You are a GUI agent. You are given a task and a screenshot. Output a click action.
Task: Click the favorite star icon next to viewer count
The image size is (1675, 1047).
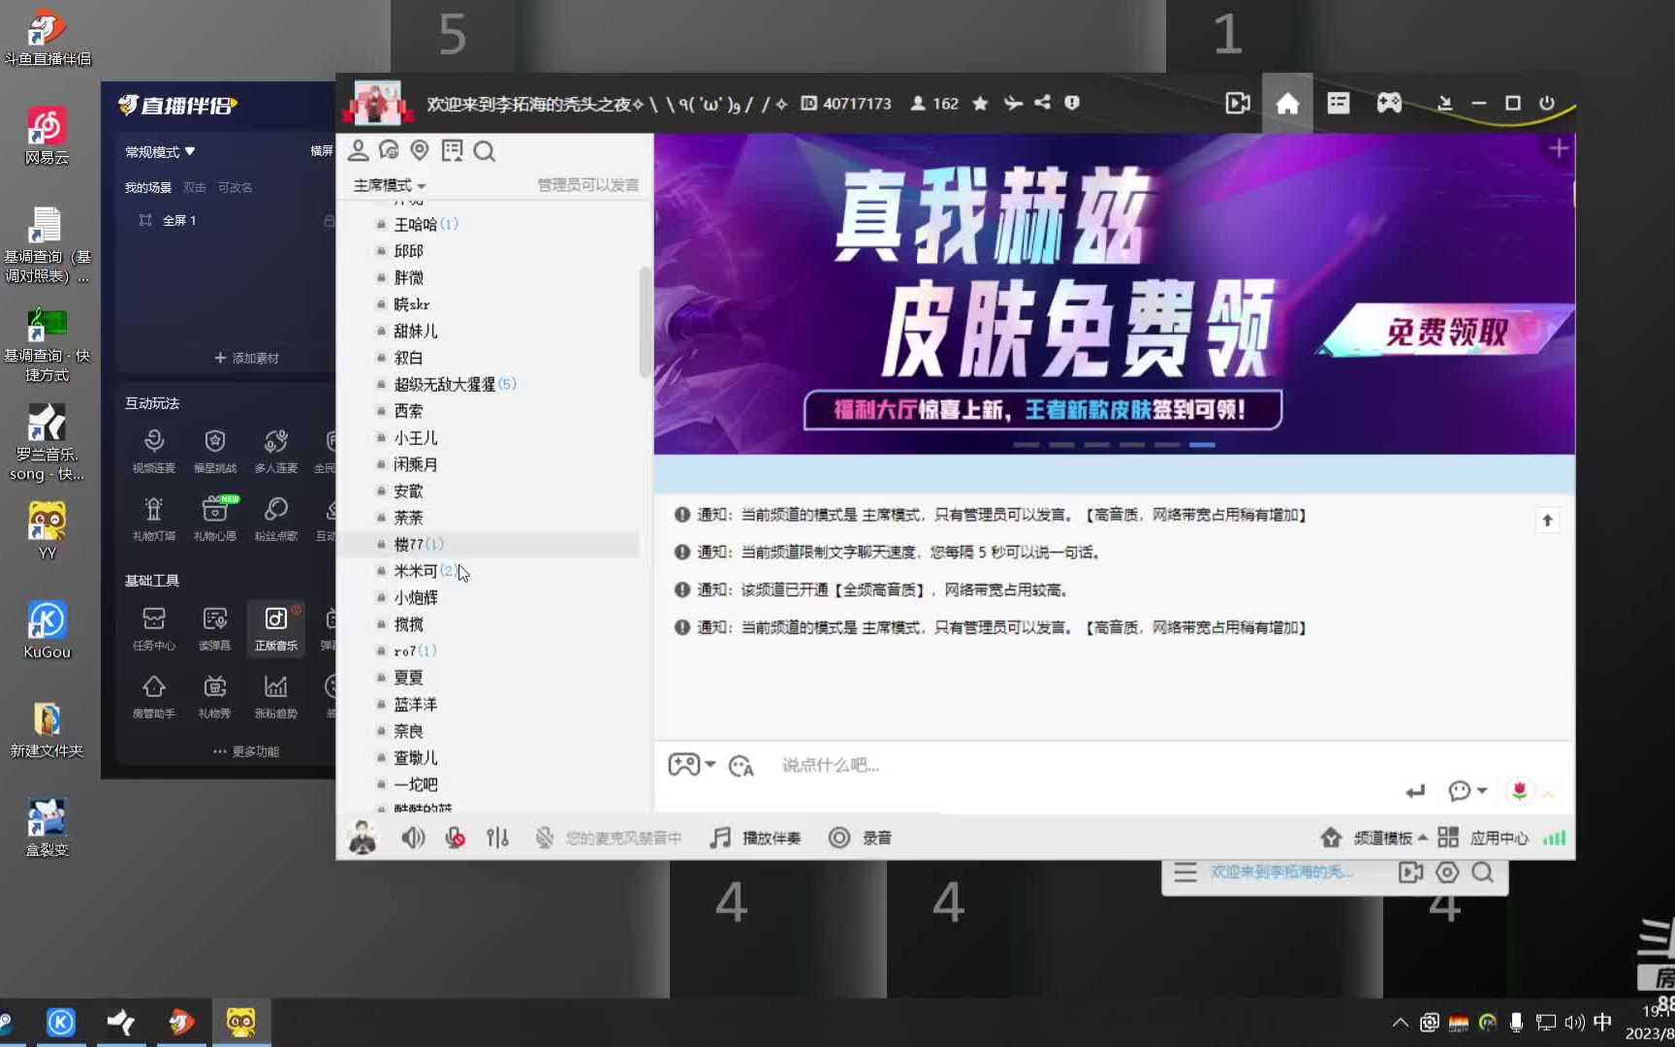click(x=980, y=103)
